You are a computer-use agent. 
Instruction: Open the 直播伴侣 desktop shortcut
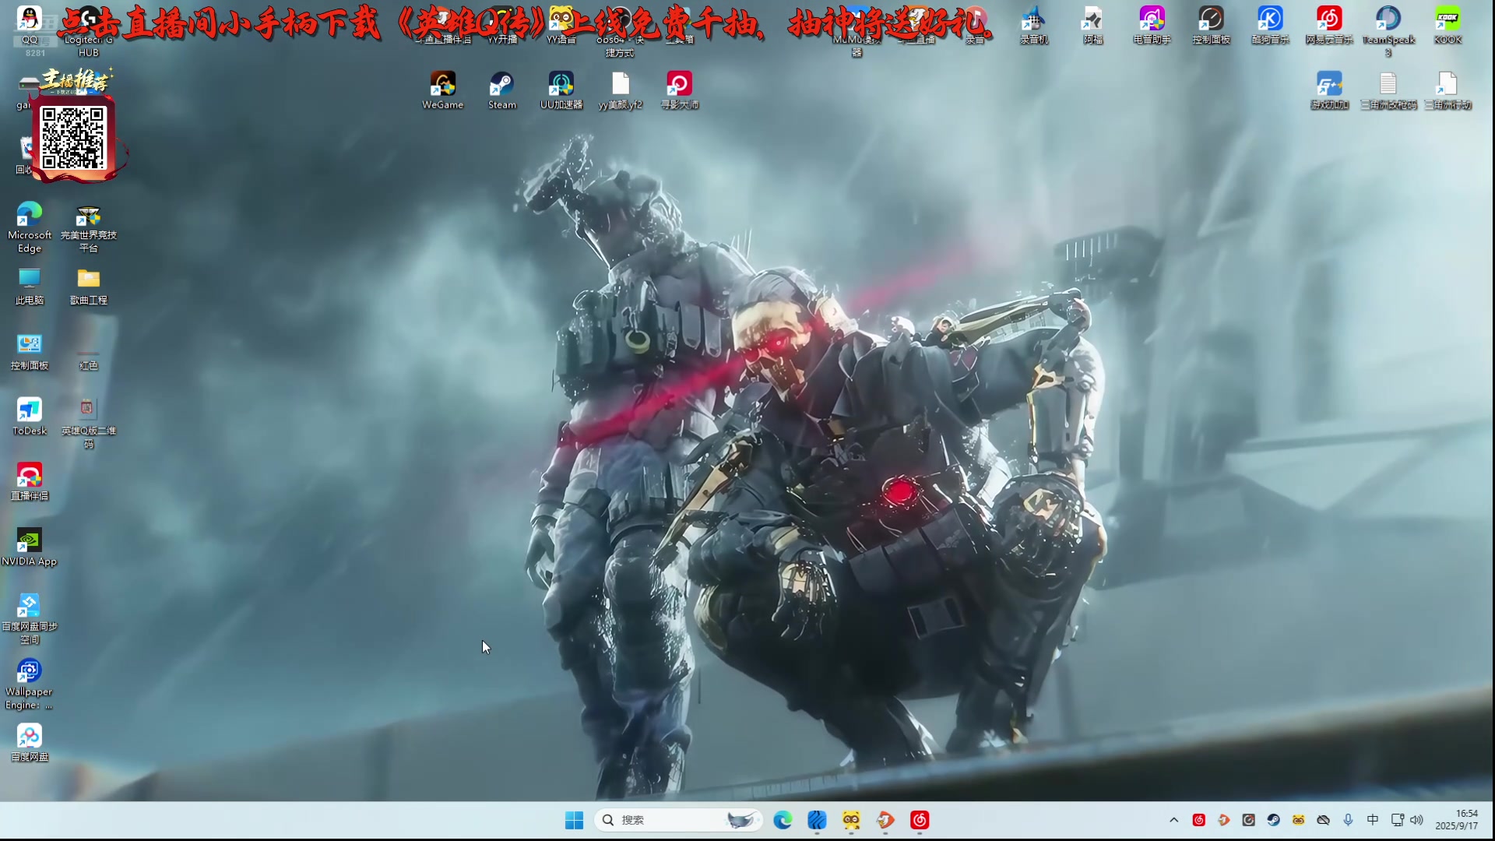click(x=30, y=482)
